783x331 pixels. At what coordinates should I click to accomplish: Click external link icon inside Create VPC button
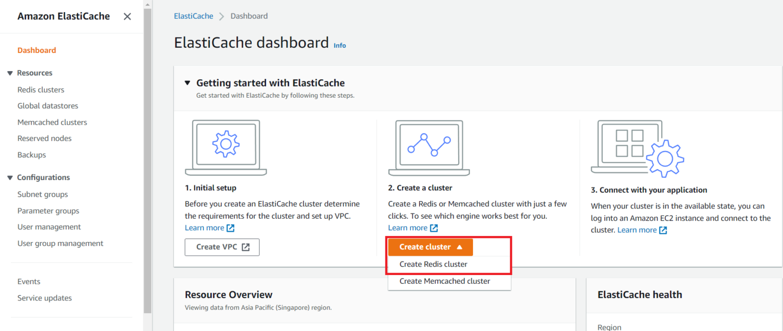(x=246, y=247)
